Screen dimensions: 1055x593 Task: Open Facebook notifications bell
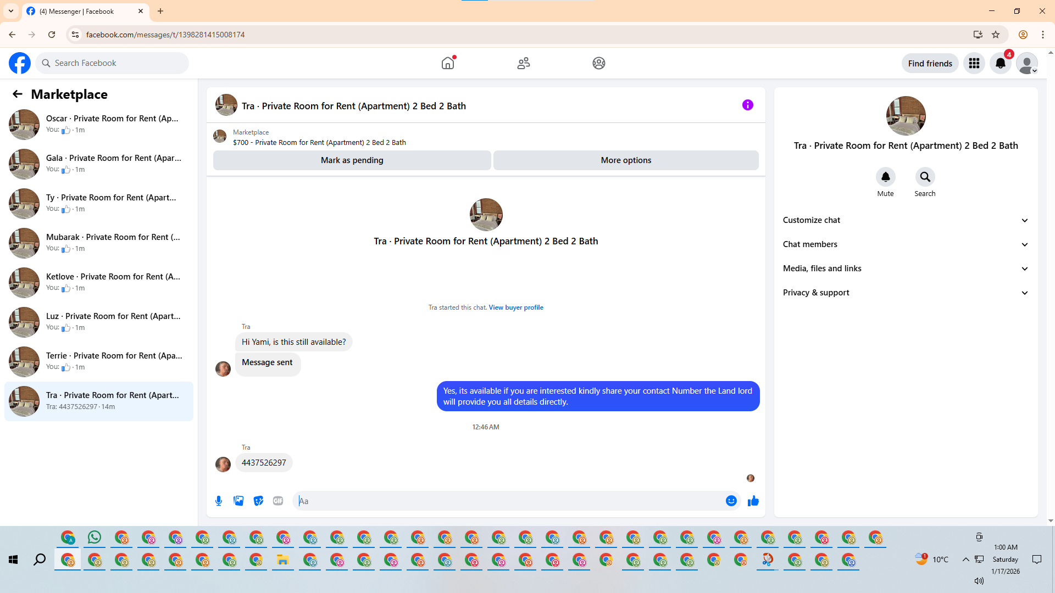coord(1000,63)
